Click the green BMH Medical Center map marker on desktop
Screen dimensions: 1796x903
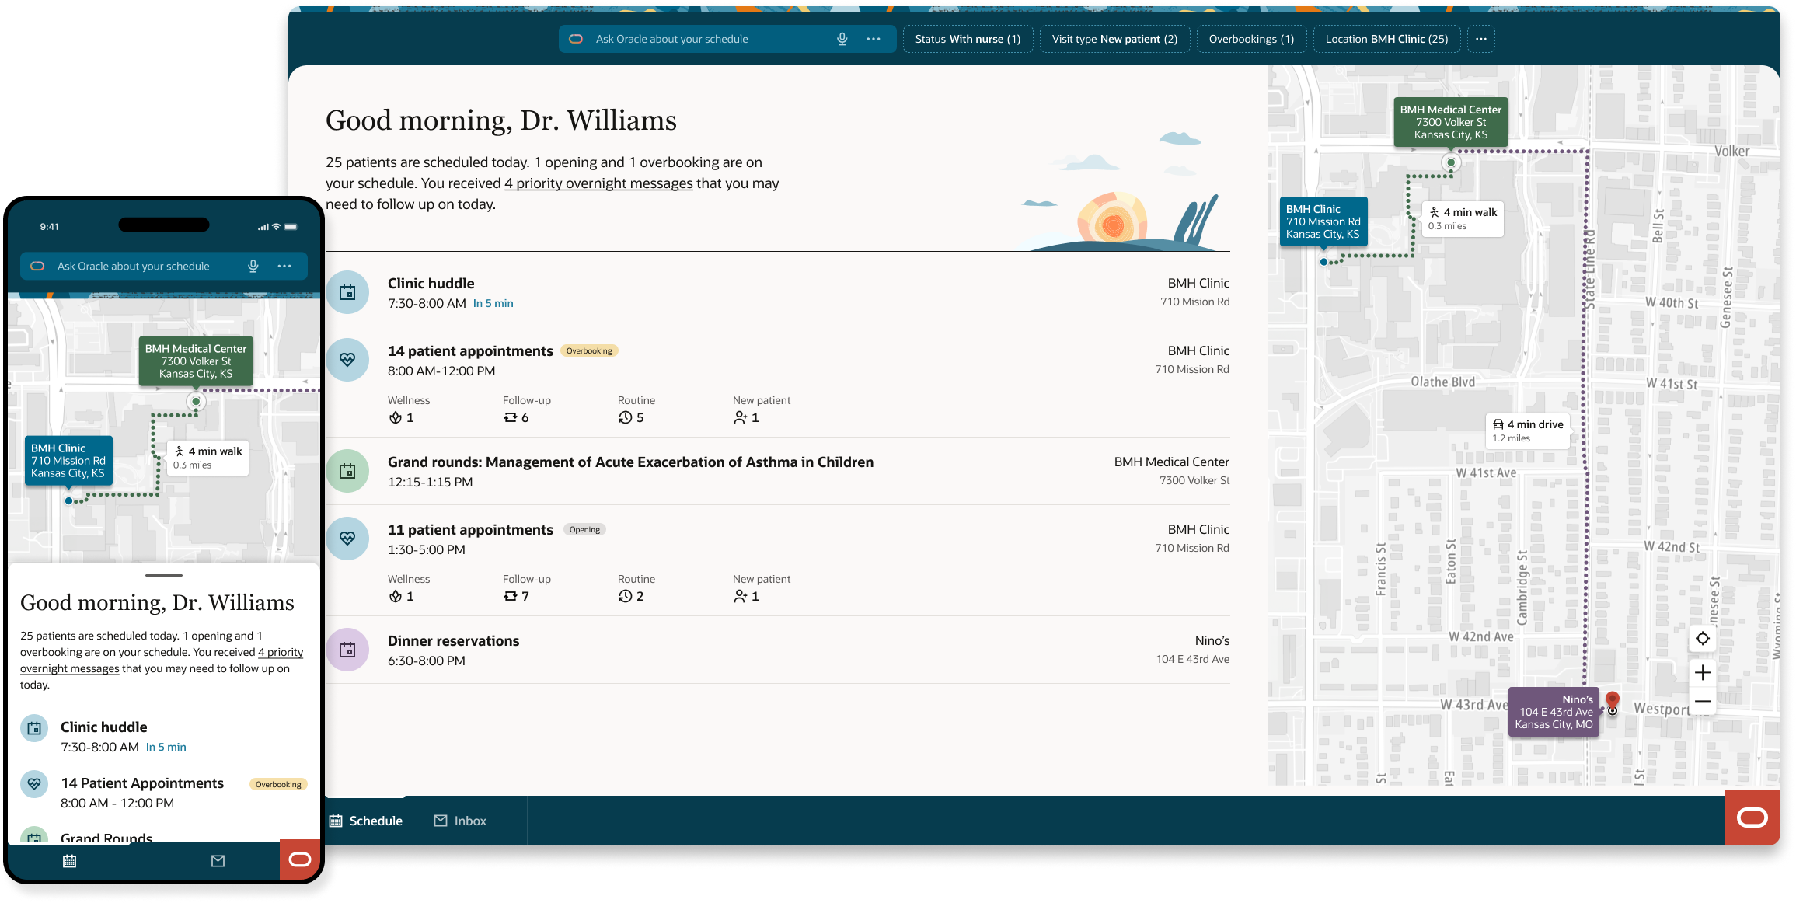point(1451,162)
